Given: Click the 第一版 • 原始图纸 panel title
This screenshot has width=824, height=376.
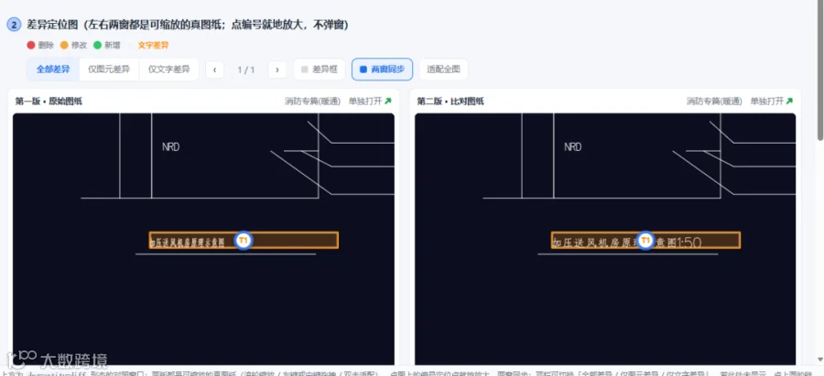Looking at the screenshot, I should coord(49,102).
